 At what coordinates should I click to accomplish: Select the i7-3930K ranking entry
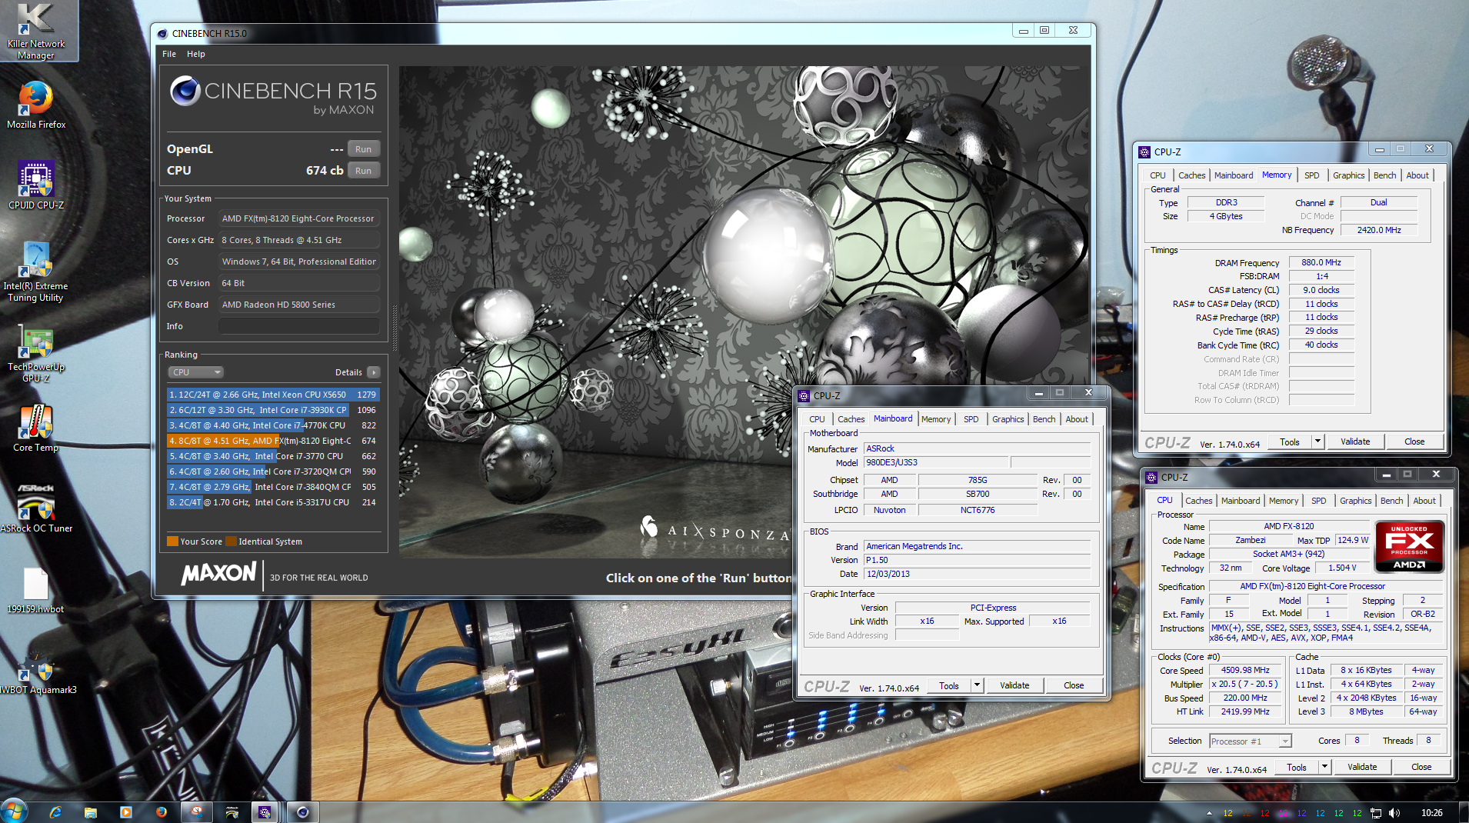[x=273, y=410]
